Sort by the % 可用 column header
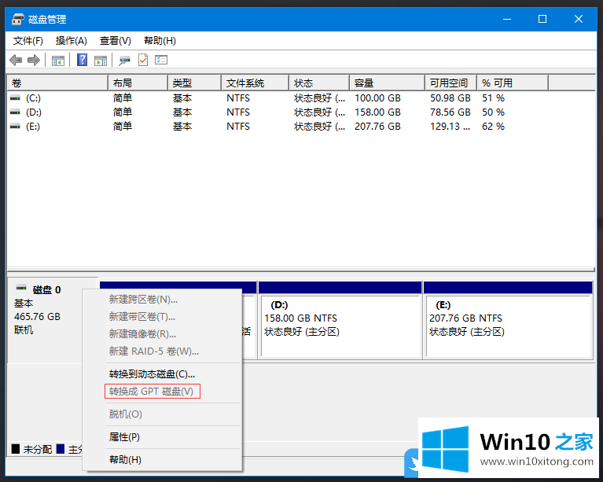Viewport: 603px width, 482px height. (513, 83)
